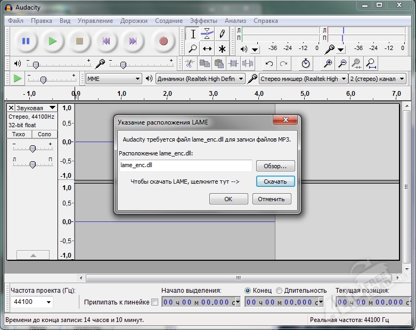The image size is (416, 330).
Task: Click the 'Скачать' button in dialog
Action: [x=275, y=181]
